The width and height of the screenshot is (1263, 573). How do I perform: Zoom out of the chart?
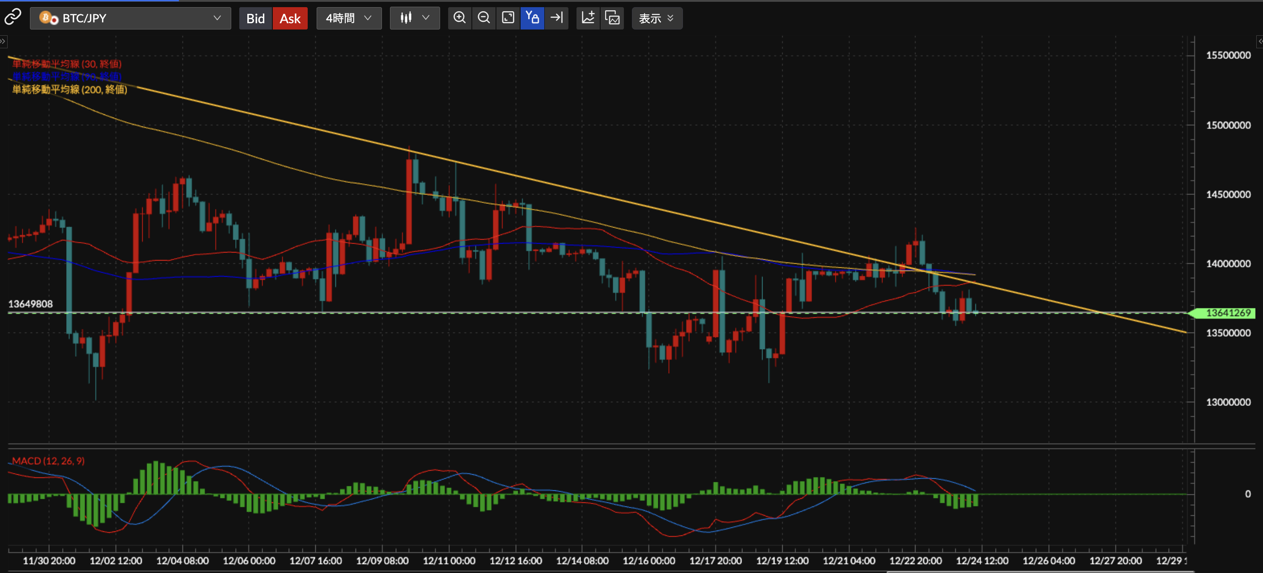coord(483,18)
